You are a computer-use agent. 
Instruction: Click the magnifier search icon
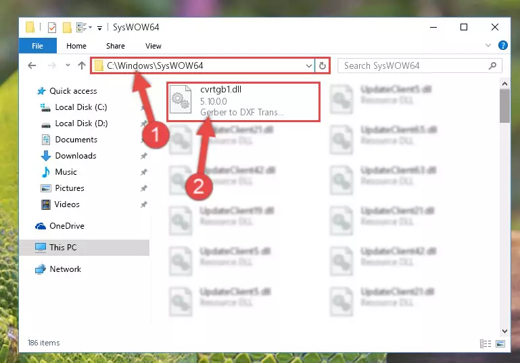[492, 65]
